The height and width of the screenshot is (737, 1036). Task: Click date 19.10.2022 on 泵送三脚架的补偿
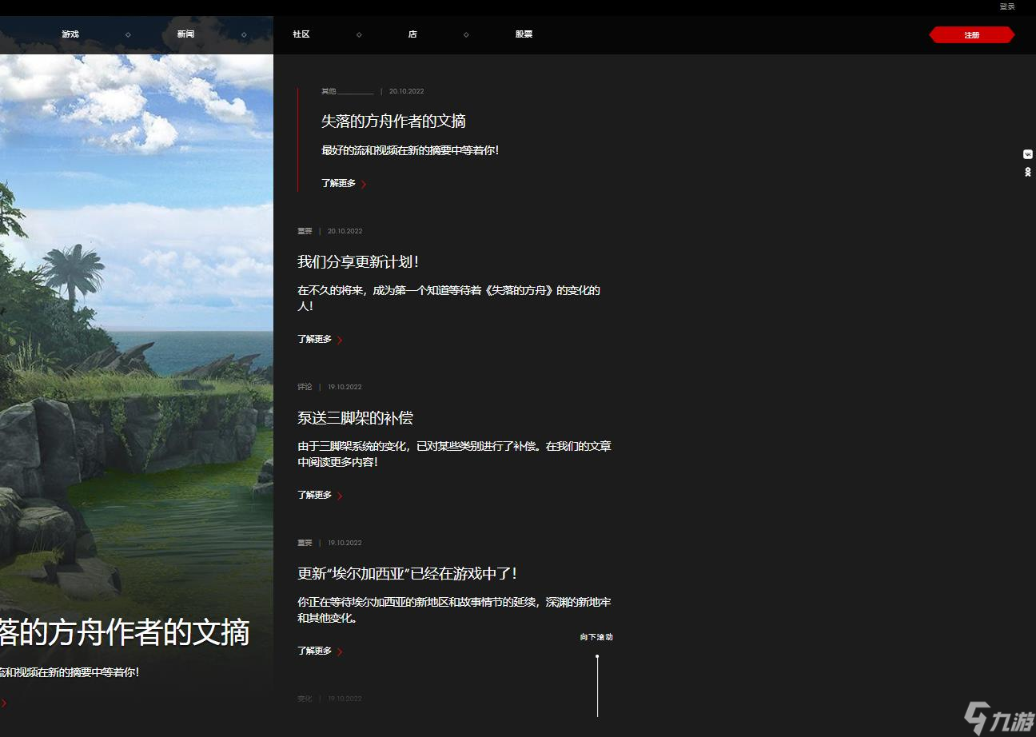(x=345, y=387)
